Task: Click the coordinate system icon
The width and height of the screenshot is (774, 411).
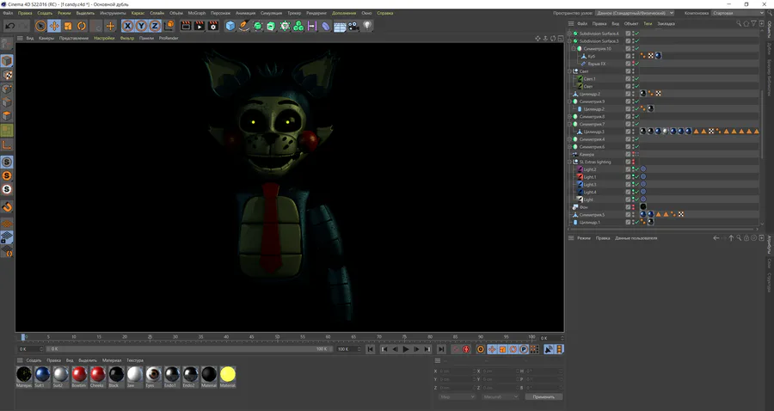Action: pos(169,26)
